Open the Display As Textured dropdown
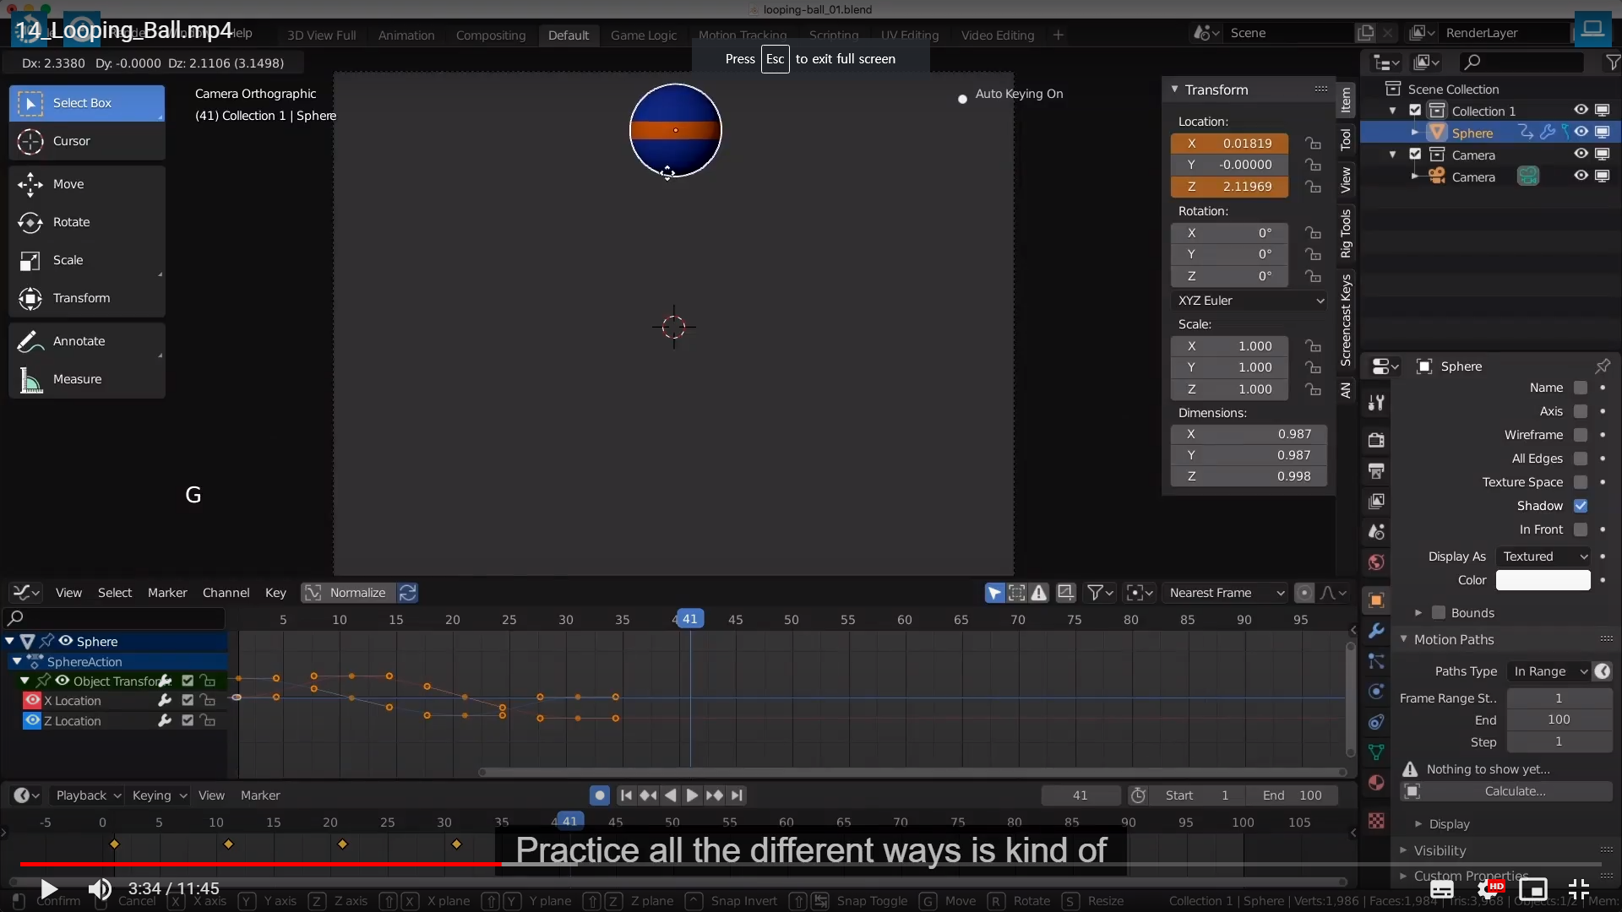 click(1544, 556)
